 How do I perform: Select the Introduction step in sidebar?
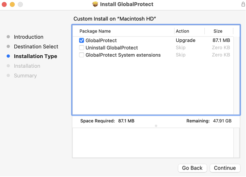click(x=28, y=37)
